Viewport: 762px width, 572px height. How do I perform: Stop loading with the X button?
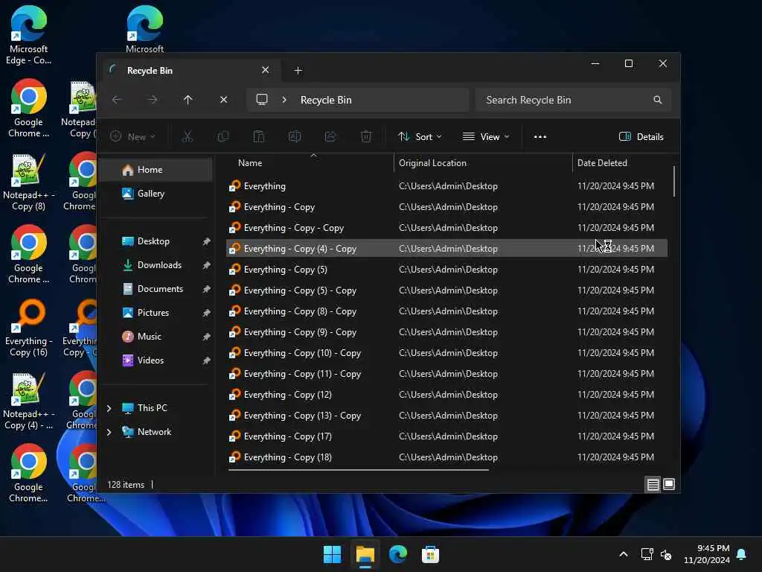pos(223,100)
